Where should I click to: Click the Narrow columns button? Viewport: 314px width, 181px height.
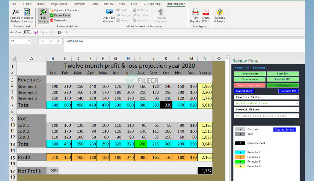(x=249, y=74)
